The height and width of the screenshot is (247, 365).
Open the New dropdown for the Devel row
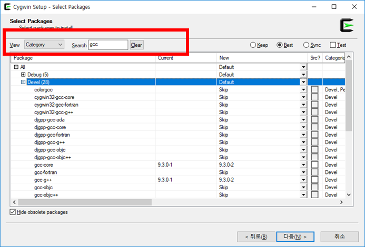click(303, 82)
